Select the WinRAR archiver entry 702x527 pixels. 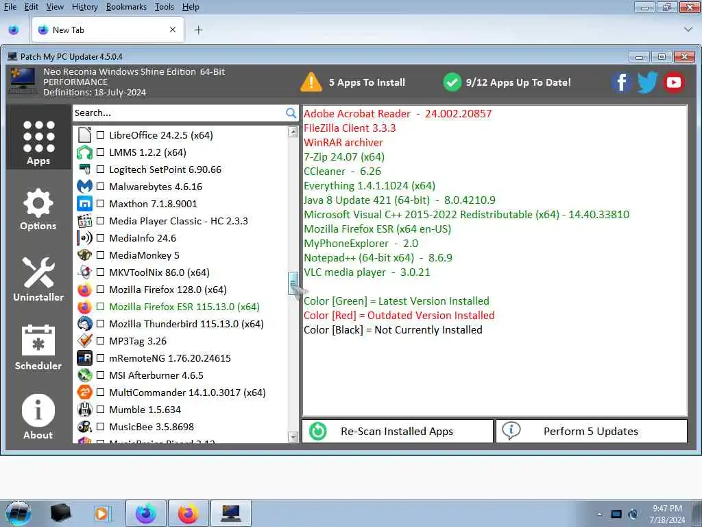pos(343,143)
